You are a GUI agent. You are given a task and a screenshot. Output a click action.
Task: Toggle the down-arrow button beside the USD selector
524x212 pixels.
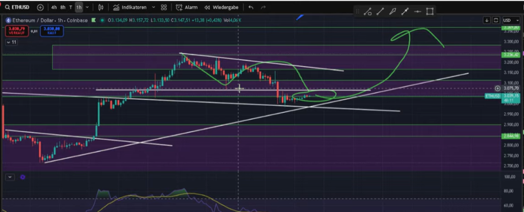(486, 20)
